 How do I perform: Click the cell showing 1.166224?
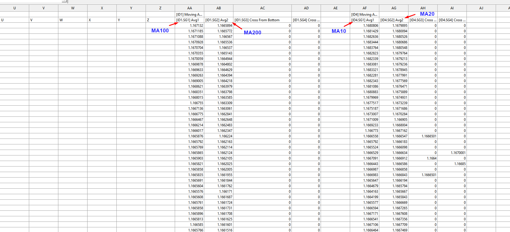[x=219, y=136]
